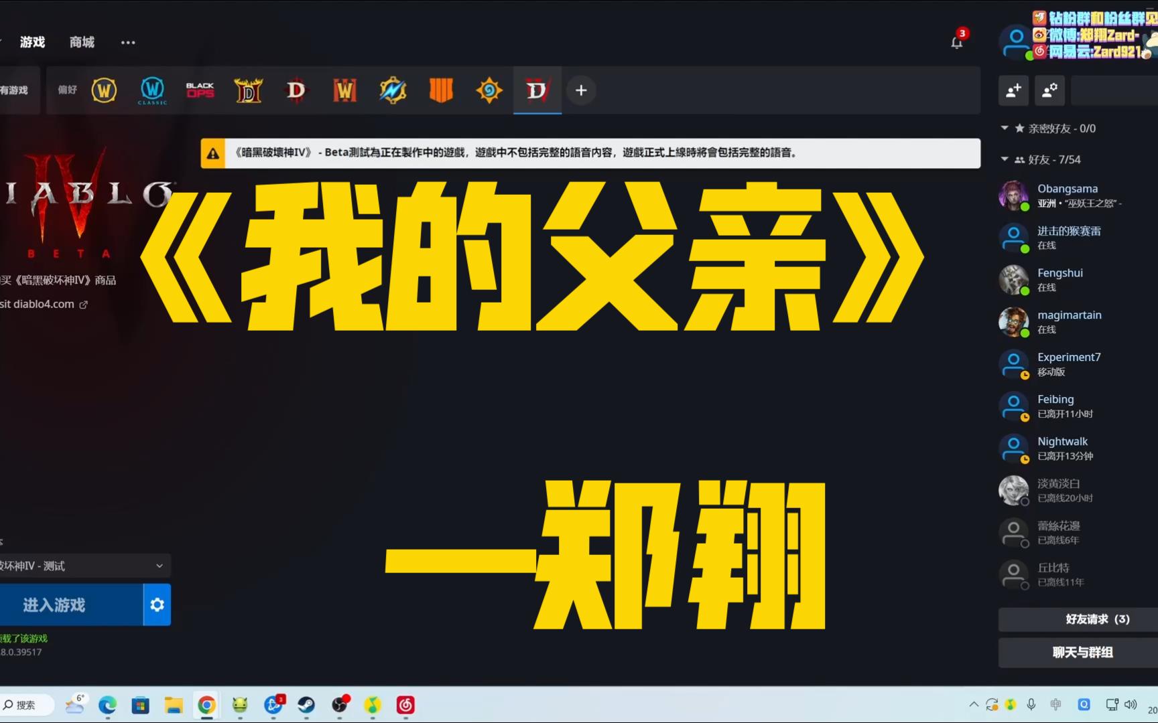Select friend magimartain
Screen dimensions: 1158x723
click(x=1078, y=322)
